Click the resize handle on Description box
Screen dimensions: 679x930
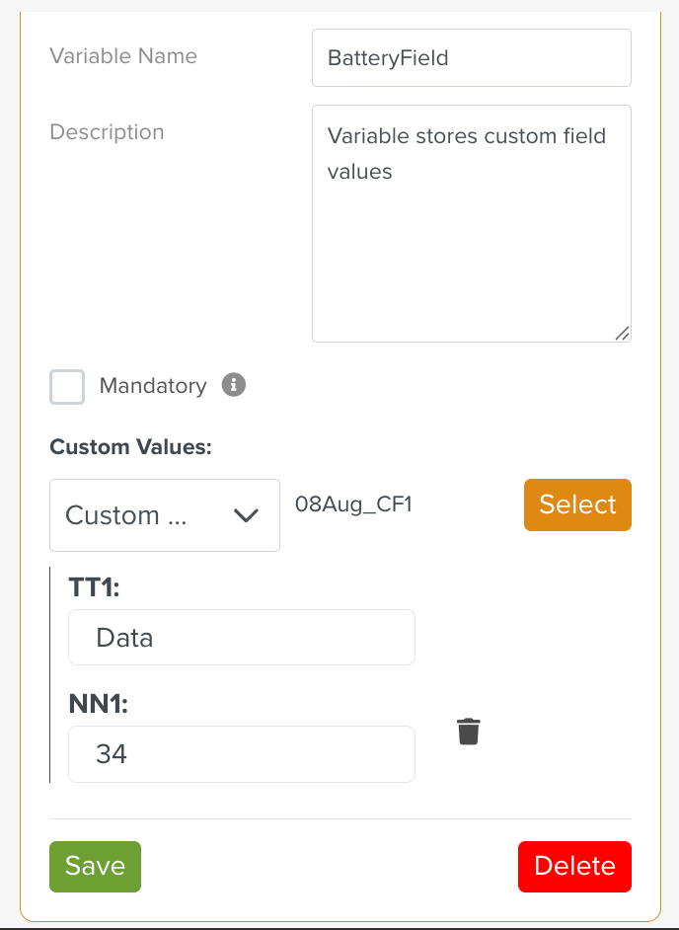pos(623,335)
